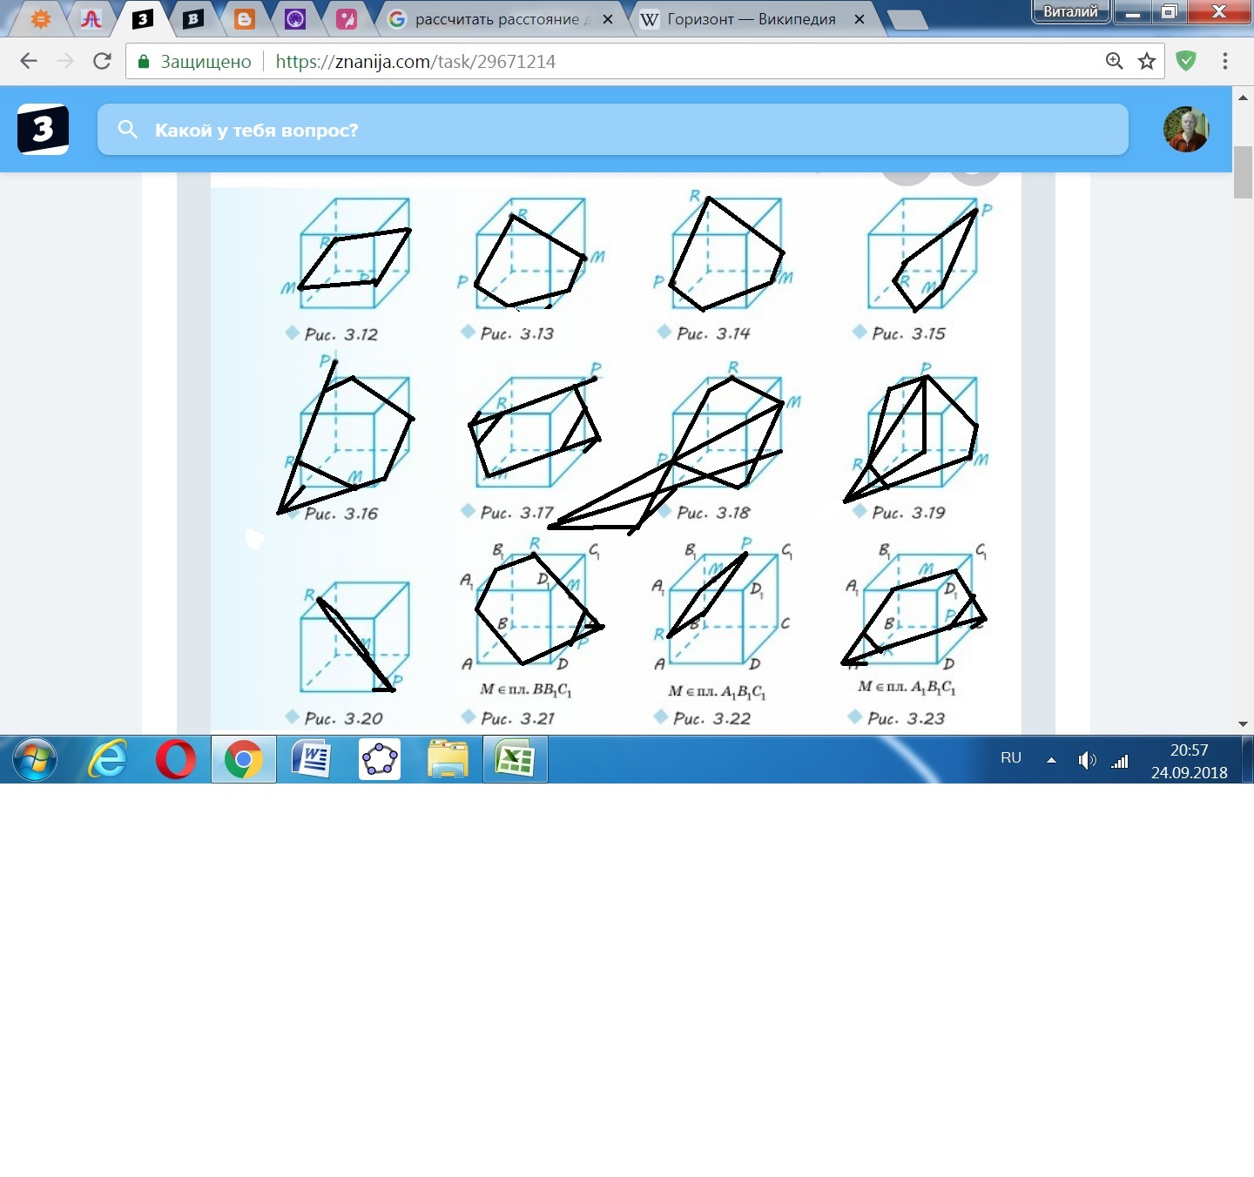Click the caption 'Рис. 3.13'

(517, 333)
